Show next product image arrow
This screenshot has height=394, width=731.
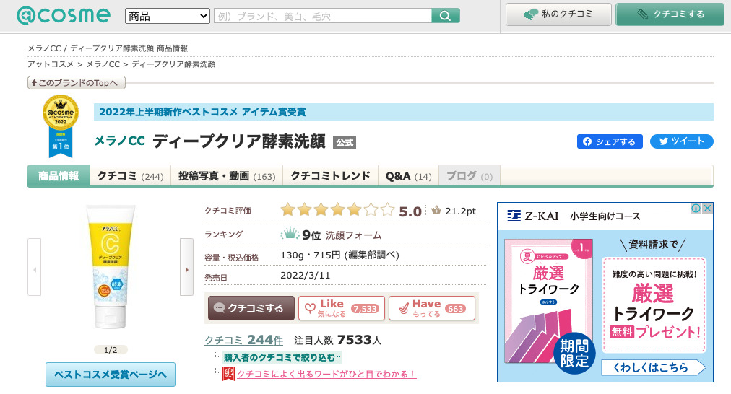(x=186, y=267)
